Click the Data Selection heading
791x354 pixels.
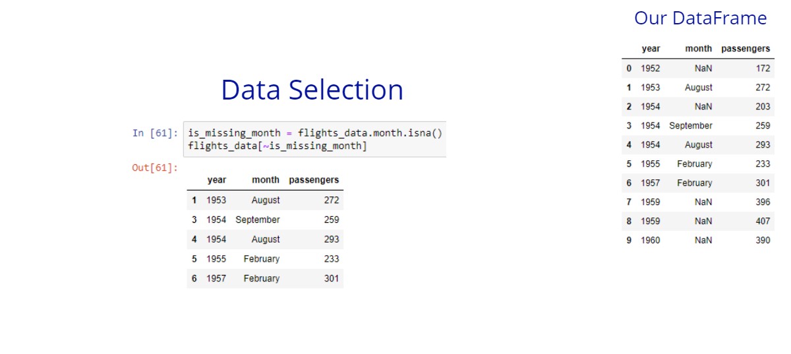click(x=312, y=90)
